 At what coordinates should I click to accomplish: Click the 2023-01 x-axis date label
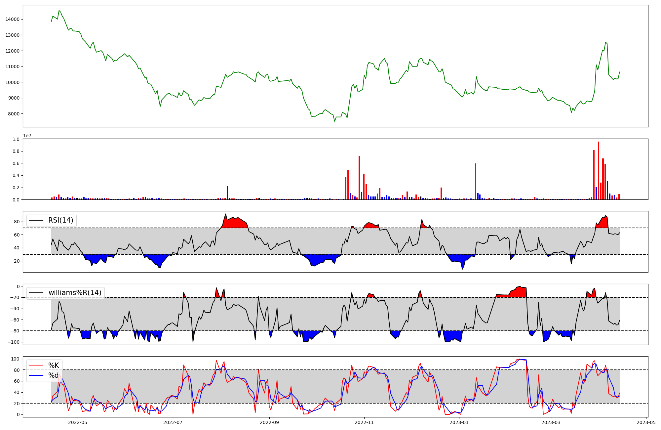[x=459, y=422]
